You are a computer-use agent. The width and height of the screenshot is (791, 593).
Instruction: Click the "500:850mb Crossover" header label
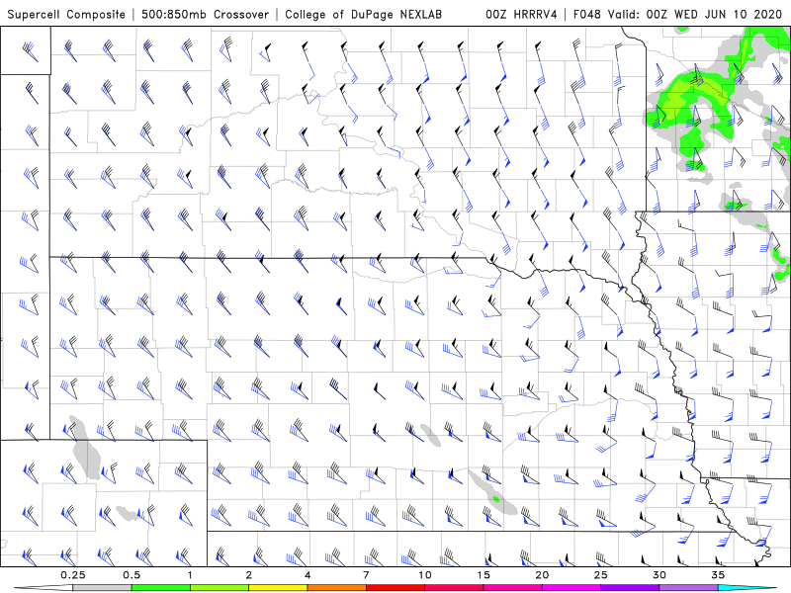pos(205,14)
